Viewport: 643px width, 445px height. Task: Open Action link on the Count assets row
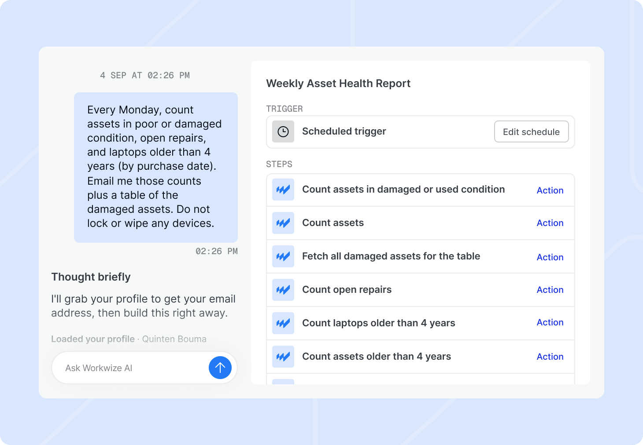pyautogui.click(x=550, y=223)
